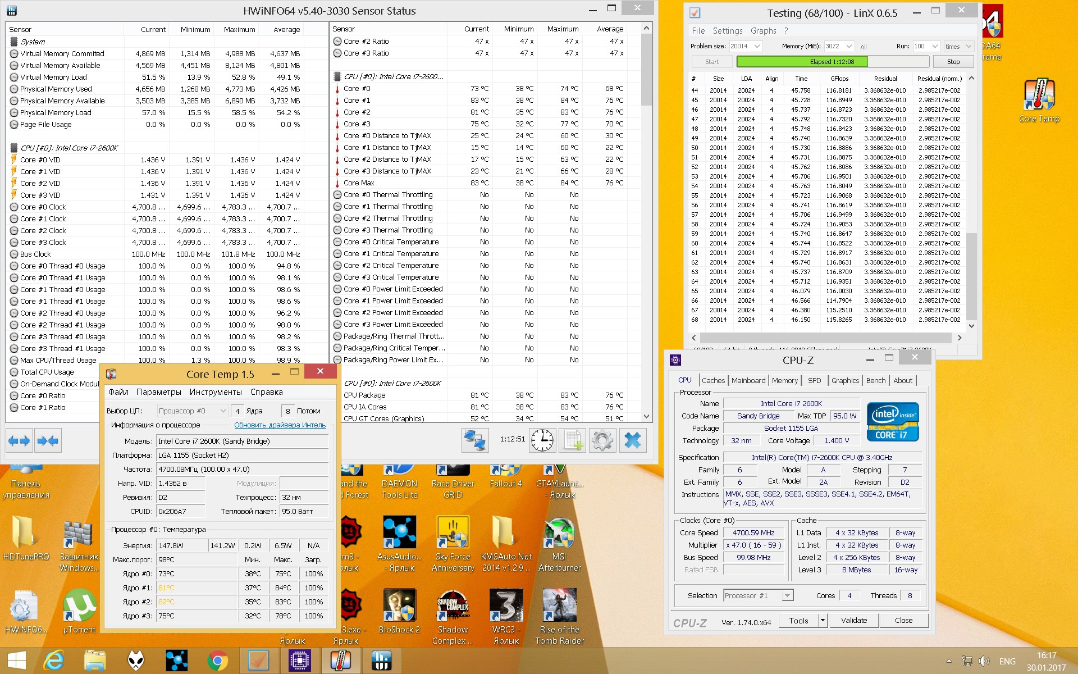Open Rise of the Tomb Raider shortcut
This screenshot has width=1078, height=674.
[559, 617]
